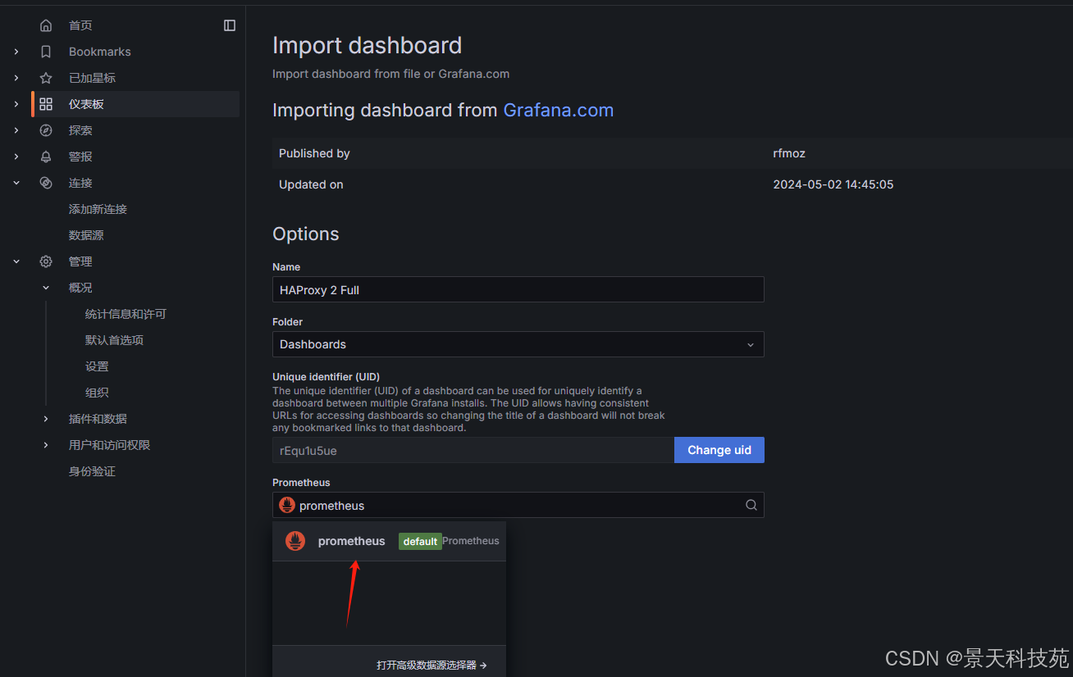Click the Unique identifier (UID) label
The image size is (1073, 677).
(326, 377)
